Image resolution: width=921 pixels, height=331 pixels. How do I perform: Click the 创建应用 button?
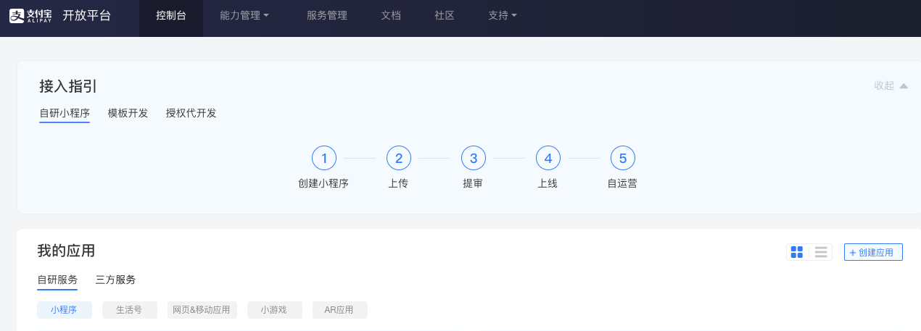(873, 252)
